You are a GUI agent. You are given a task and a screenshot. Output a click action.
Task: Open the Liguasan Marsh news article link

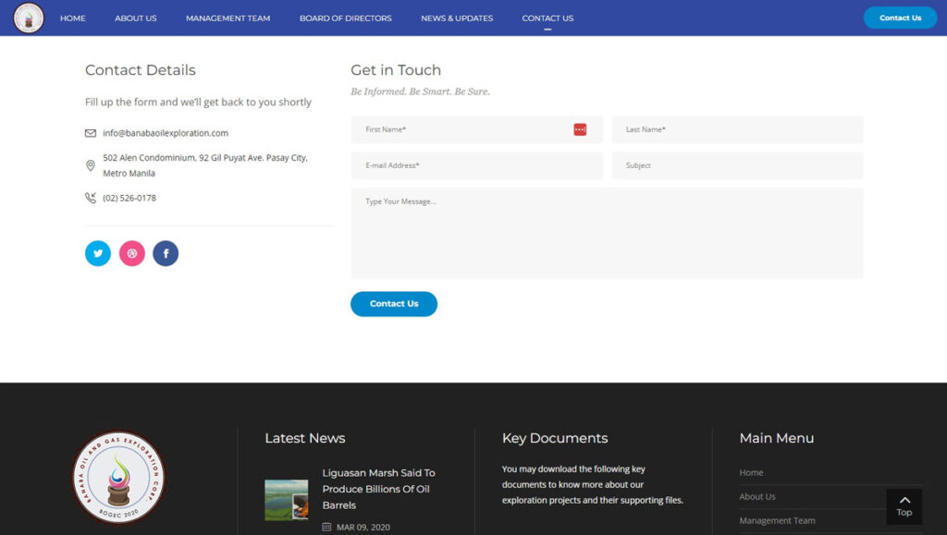click(378, 489)
